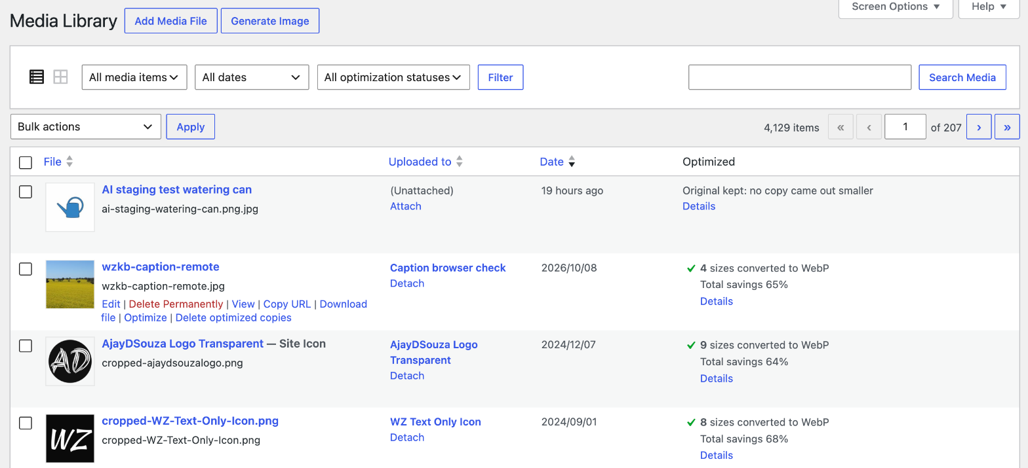Select the cropped-ajaydsouzalogo.png filename text
This screenshot has width=1028, height=468.
tap(172, 363)
